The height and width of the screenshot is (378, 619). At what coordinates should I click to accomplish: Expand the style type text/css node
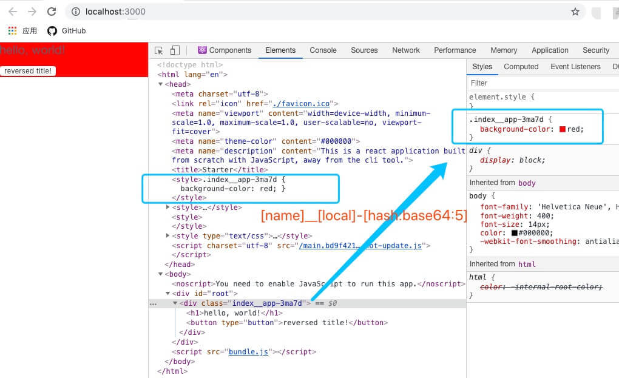167,235
